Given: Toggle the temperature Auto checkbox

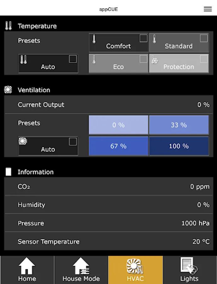Looking at the screenshot, I should point(73,59).
